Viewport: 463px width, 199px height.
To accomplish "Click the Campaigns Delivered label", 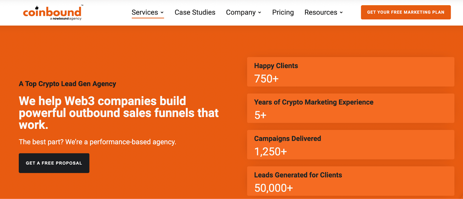I will point(287,138).
